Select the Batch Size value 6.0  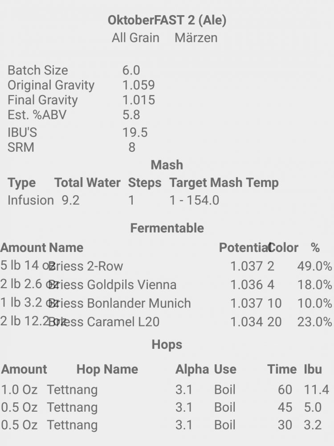pos(131,70)
